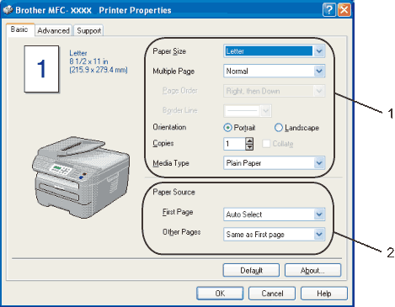The height and width of the screenshot is (307, 395).
Task: Click the Default button
Action: [251, 270]
